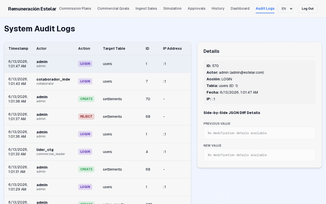Select the lider_ctg login row

coord(98,152)
